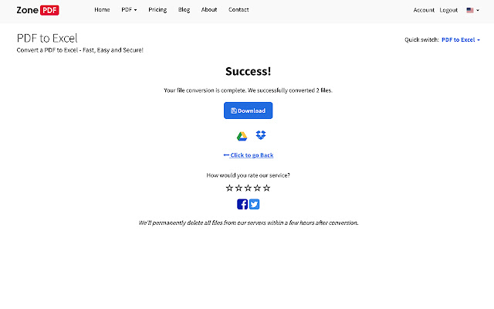
Task: Rate service five stars
Action: click(x=266, y=188)
